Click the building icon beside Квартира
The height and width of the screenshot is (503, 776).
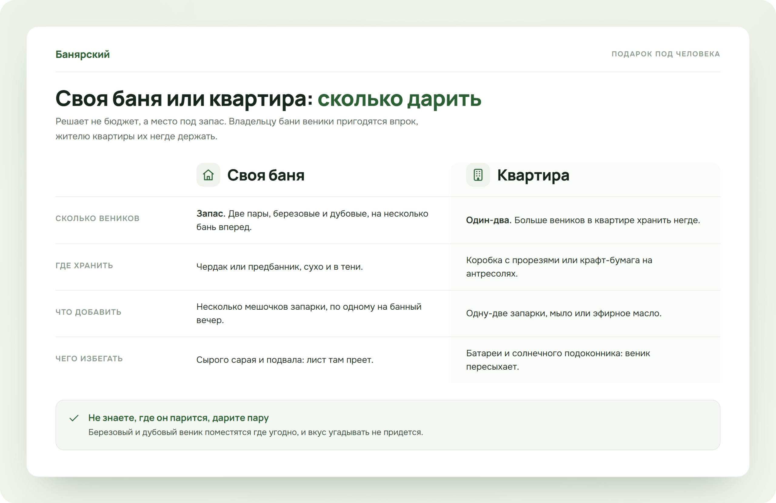pyautogui.click(x=478, y=175)
